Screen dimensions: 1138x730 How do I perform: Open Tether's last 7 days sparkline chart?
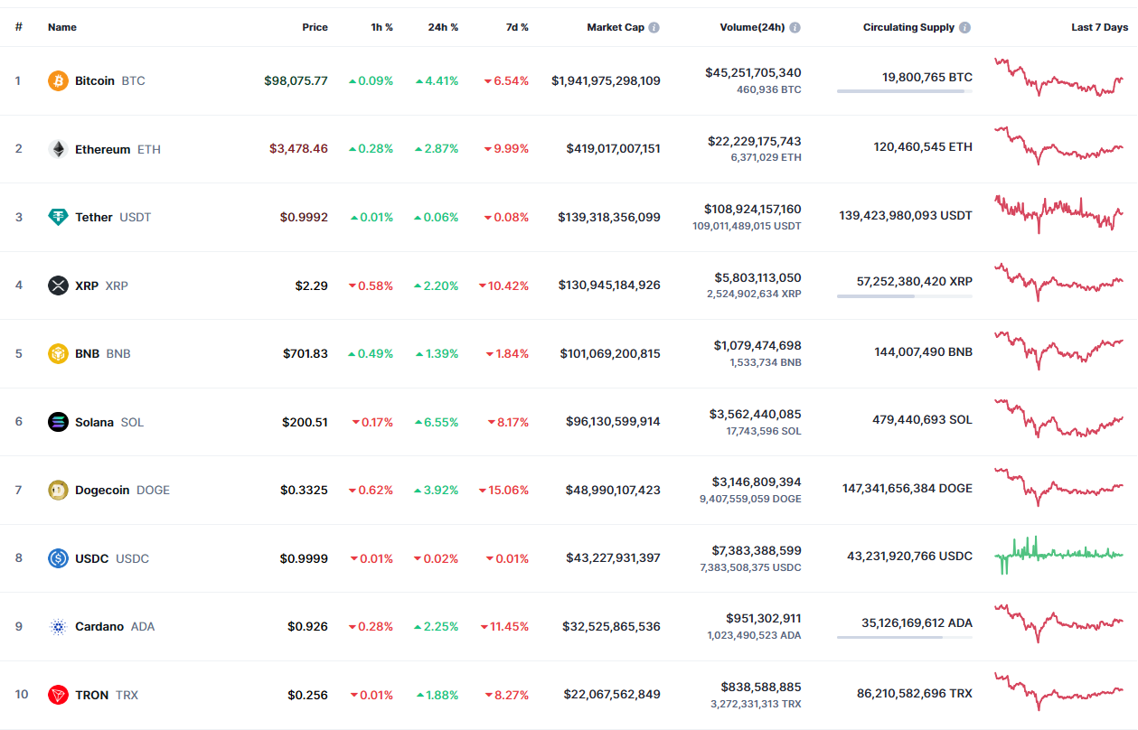(x=1058, y=214)
